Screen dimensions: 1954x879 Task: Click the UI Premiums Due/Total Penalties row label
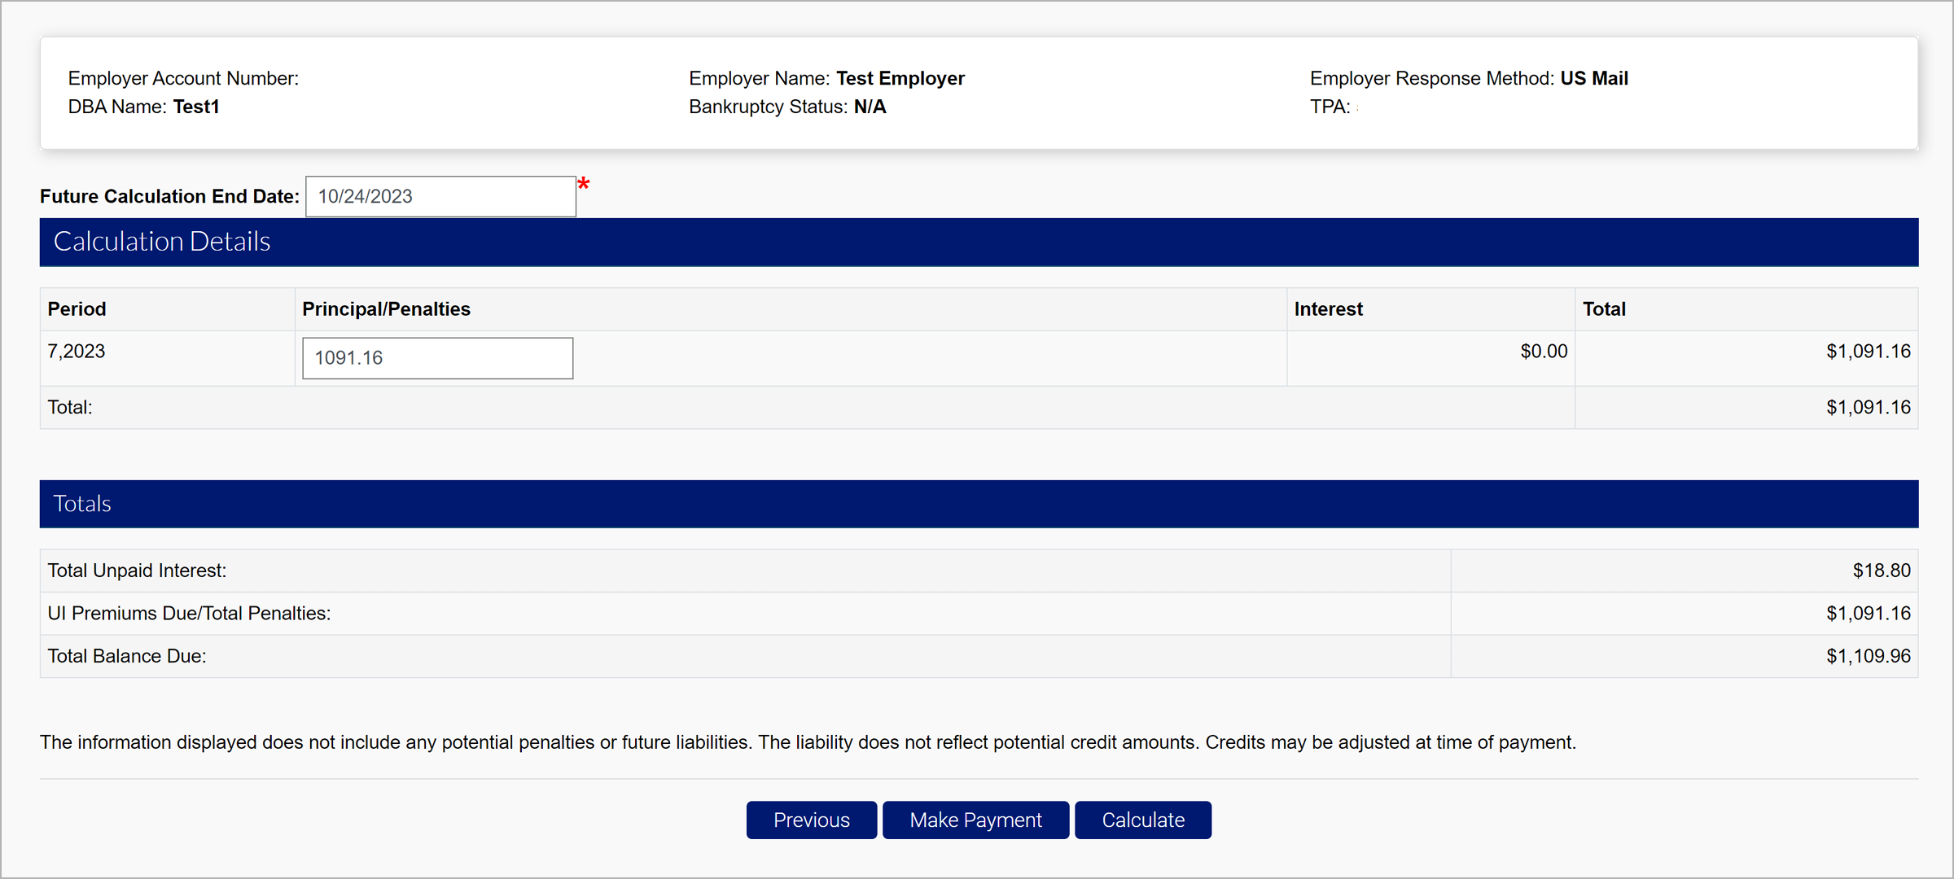click(x=189, y=614)
